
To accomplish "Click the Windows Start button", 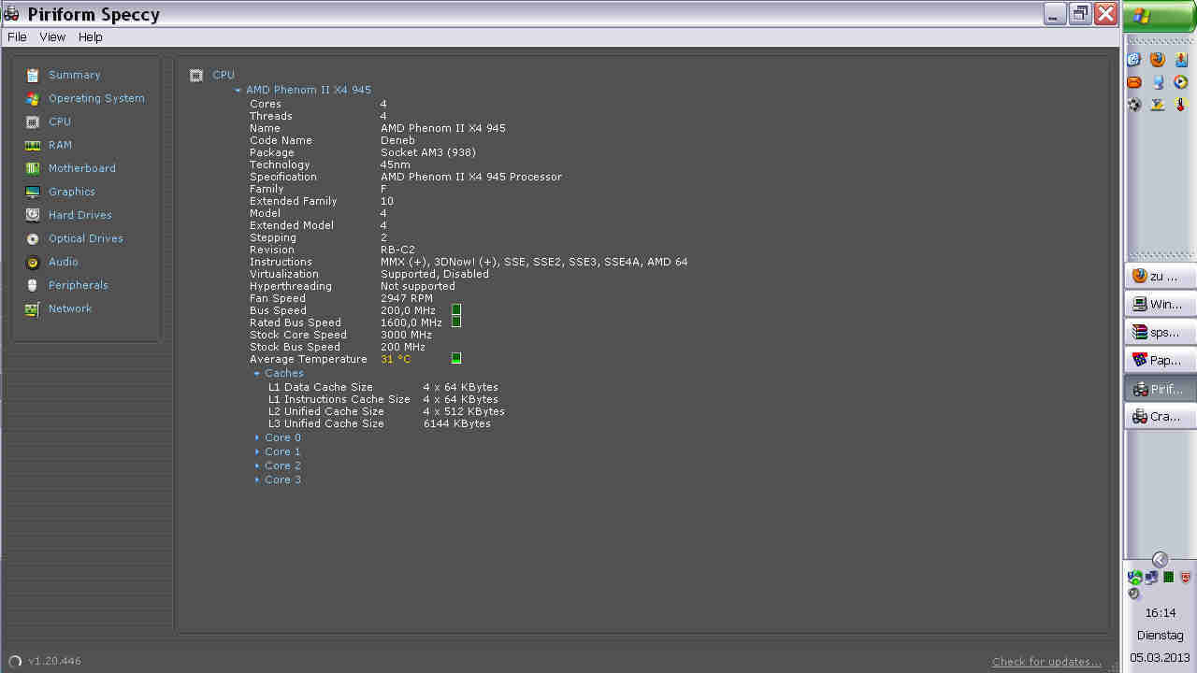I will pyautogui.click(x=1160, y=16).
